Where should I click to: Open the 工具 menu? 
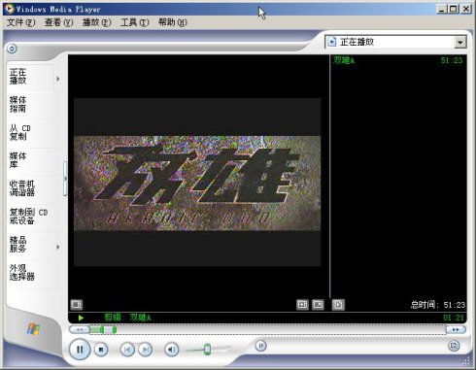click(134, 22)
